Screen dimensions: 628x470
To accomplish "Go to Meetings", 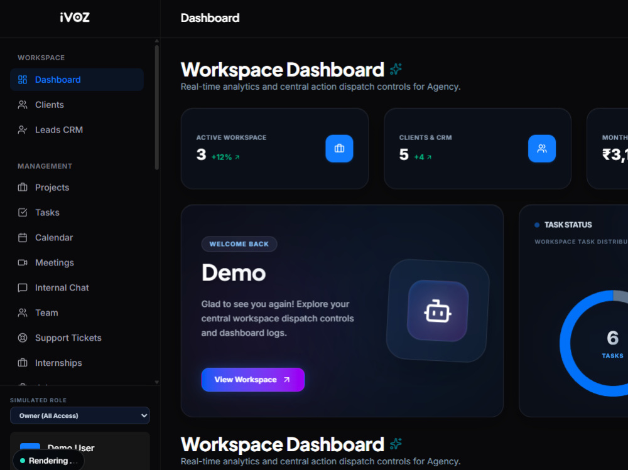I will point(77,263).
